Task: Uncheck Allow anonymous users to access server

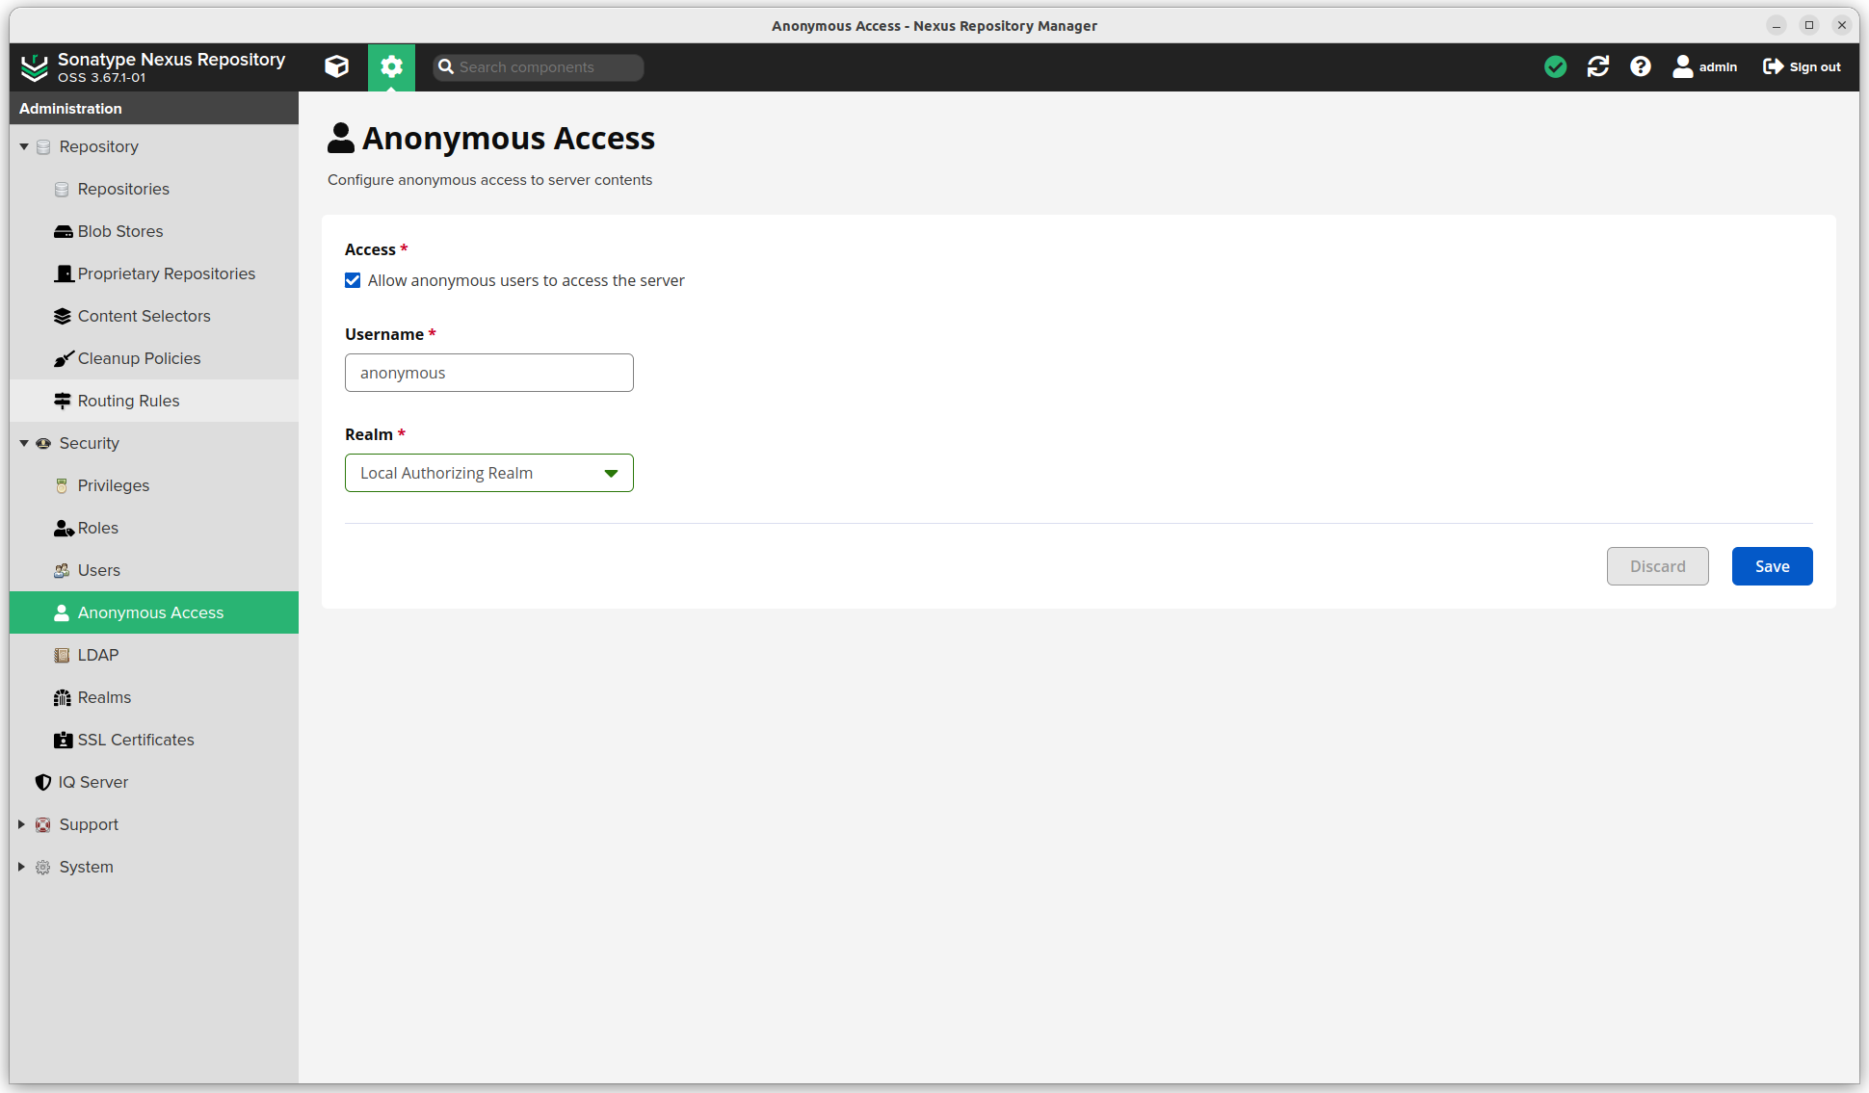Action: (x=353, y=280)
